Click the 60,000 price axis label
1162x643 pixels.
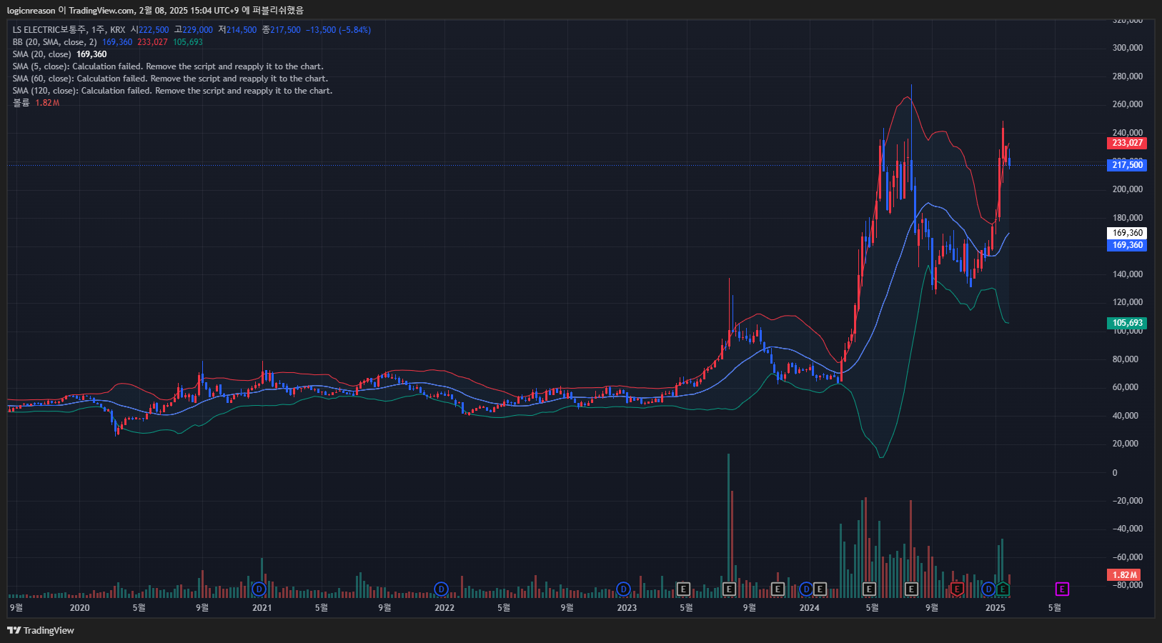tap(1125, 387)
